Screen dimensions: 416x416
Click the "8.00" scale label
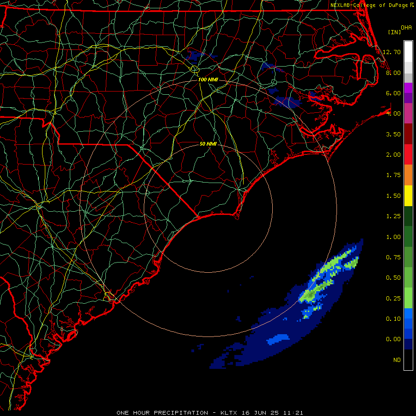(x=393, y=73)
